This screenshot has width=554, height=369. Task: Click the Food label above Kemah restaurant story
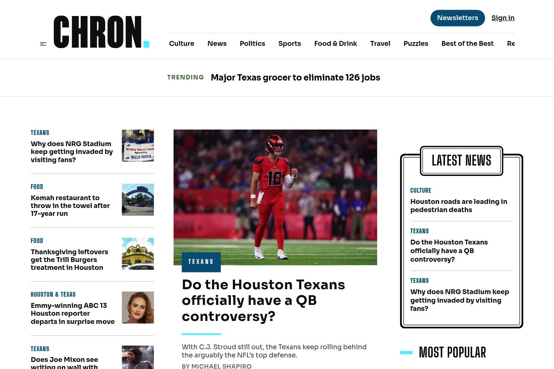pos(37,187)
